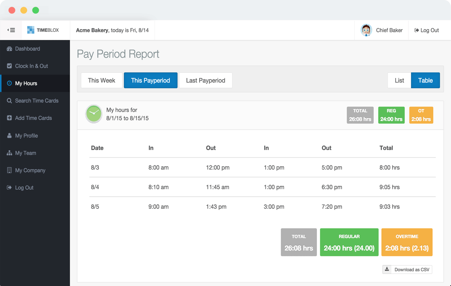Open the My Company page
The height and width of the screenshot is (286, 451).
pos(30,170)
